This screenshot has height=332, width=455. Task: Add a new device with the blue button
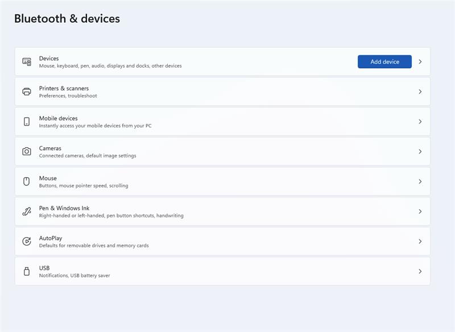384,62
